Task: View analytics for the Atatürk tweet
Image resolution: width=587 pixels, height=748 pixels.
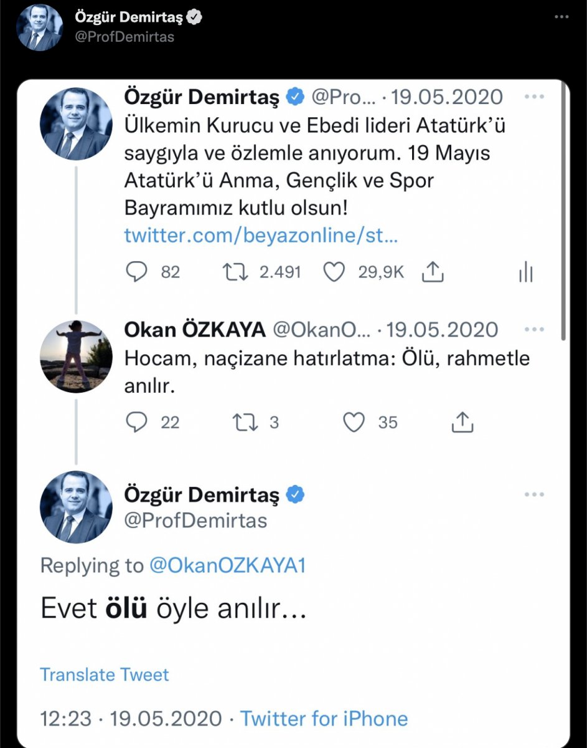Action: click(526, 271)
